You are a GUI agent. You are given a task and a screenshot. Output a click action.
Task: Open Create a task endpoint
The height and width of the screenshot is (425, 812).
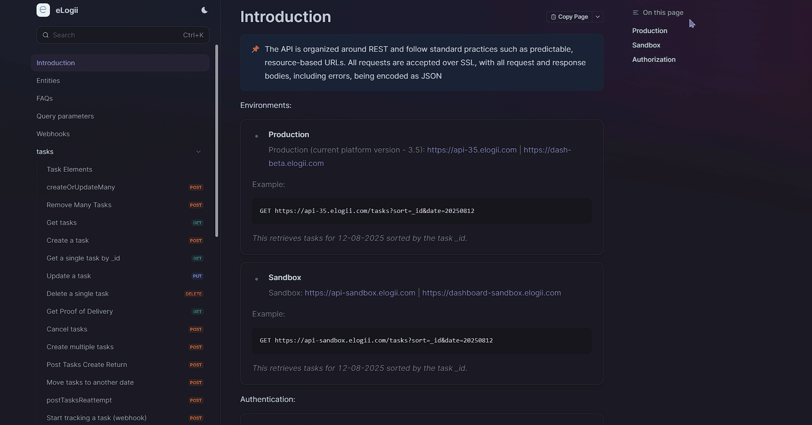[68, 240]
